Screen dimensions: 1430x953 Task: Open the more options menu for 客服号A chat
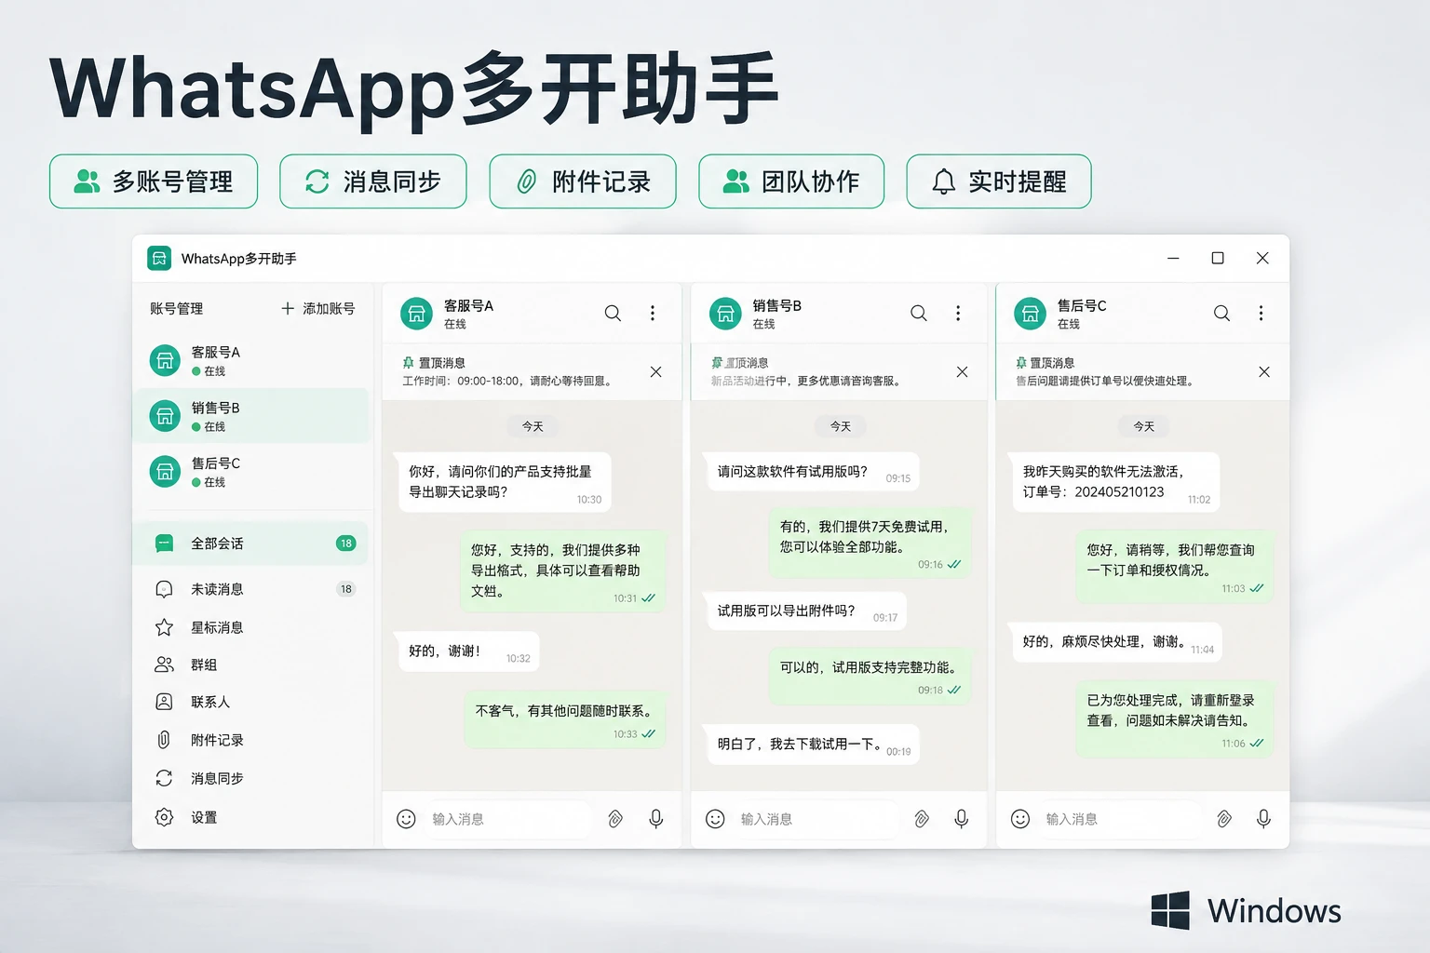point(653,314)
